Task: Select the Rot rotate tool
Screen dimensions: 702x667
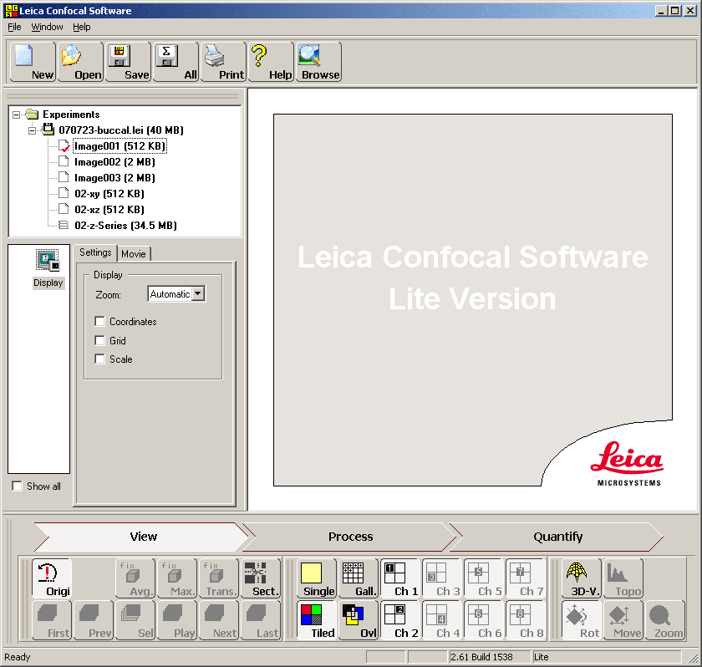Action: pyautogui.click(x=581, y=620)
